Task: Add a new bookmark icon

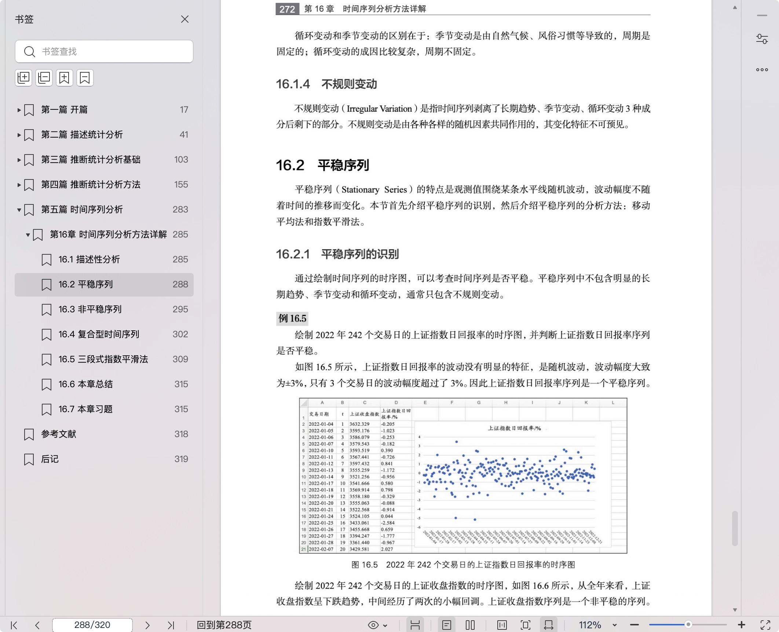Action: pyautogui.click(x=65, y=78)
